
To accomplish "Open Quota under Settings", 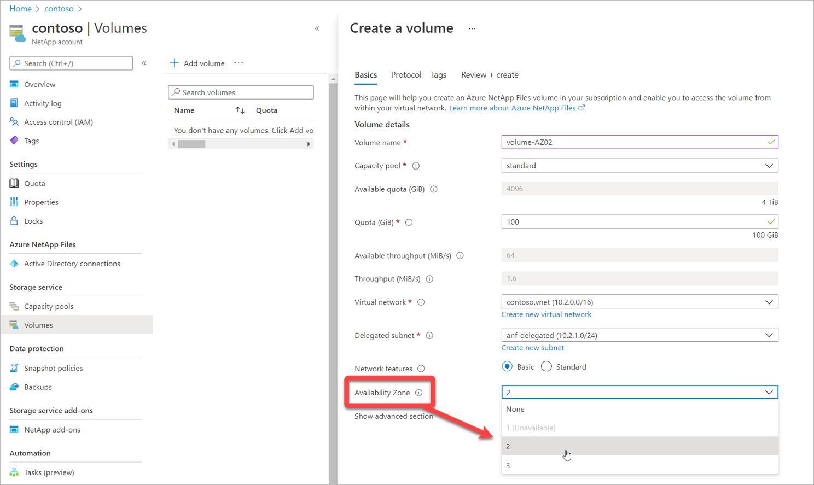I will click(x=34, y=184).
